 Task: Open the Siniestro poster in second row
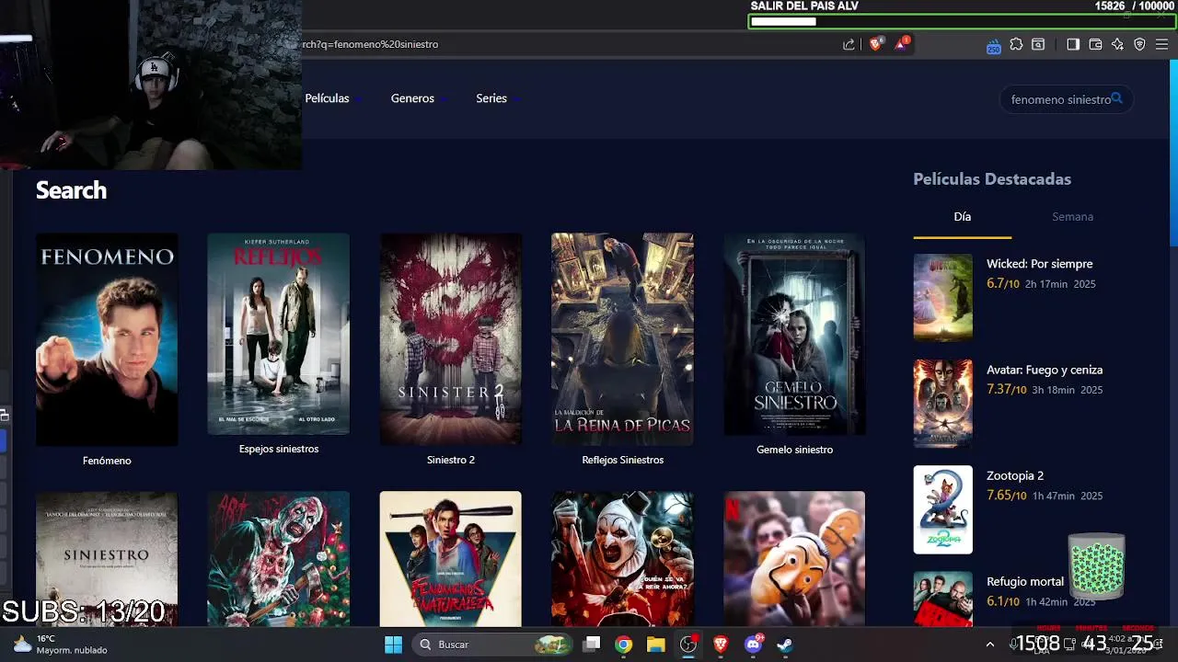tap(107, 558)
